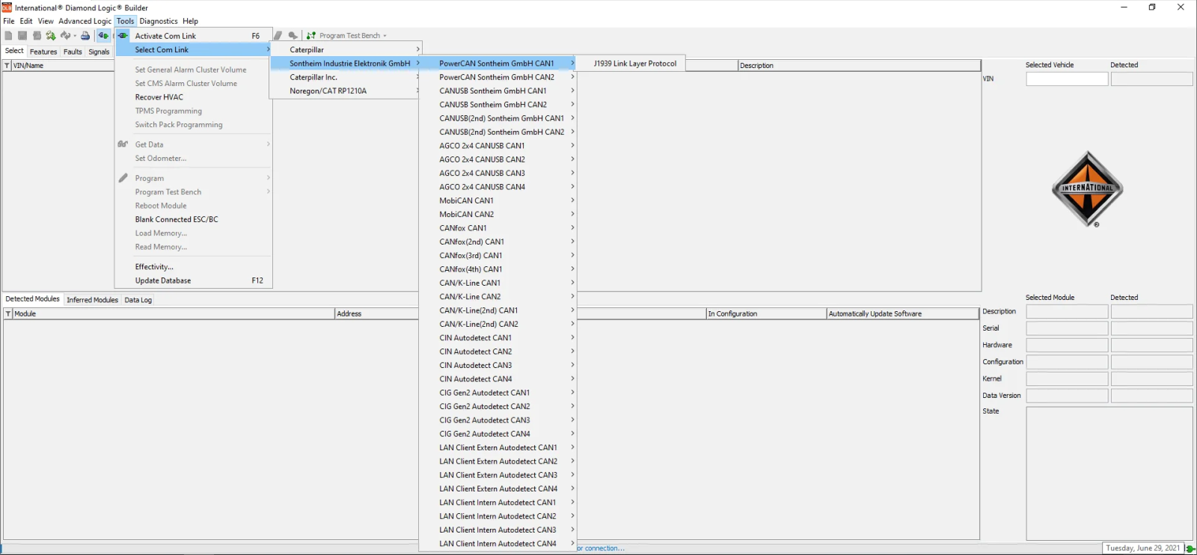1197x555 pixels.
Task: Open the Edit menu
Action: pyautogui.click(x=26, y=21)
